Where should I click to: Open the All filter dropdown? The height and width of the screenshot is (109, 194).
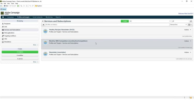click(x=150, y=21)
